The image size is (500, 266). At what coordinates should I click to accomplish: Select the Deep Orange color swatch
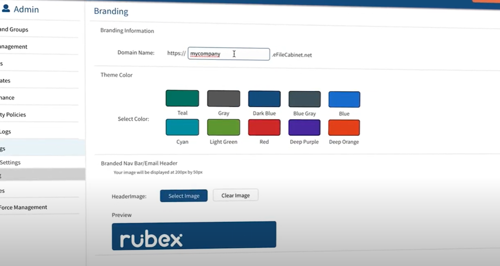tap(344, 127)
